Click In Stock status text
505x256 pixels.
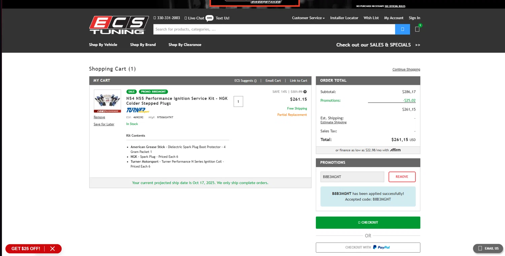[x=132, y=124]
